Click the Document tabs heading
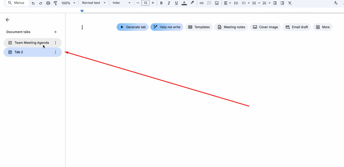 [18, 32]
